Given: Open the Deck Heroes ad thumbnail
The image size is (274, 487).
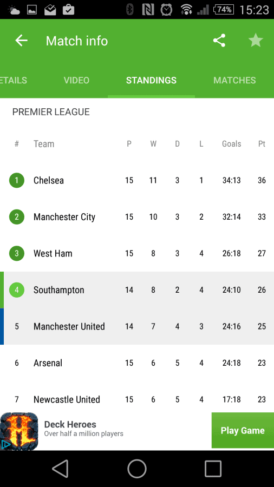Looking at the screenshot, I should (x=19, y=431).
